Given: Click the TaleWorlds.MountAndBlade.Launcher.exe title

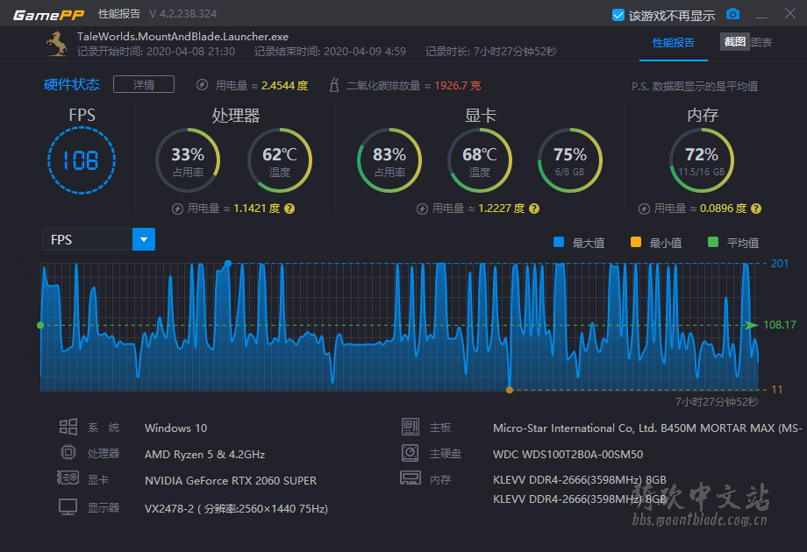Looking at the screenshot, I should pos(182,37).
